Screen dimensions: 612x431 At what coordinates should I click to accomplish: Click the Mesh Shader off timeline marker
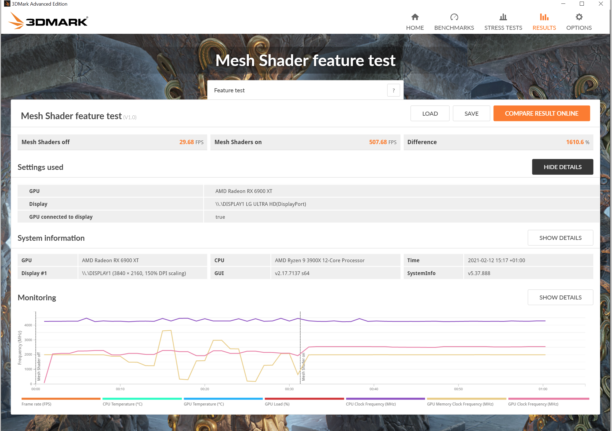tap(39, 367)
